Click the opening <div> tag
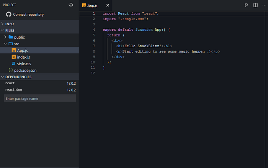The width and height of the screenshot is (268, 168). (117, 41)
